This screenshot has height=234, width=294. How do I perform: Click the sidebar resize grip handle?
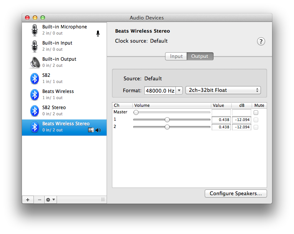pos(103,199)
